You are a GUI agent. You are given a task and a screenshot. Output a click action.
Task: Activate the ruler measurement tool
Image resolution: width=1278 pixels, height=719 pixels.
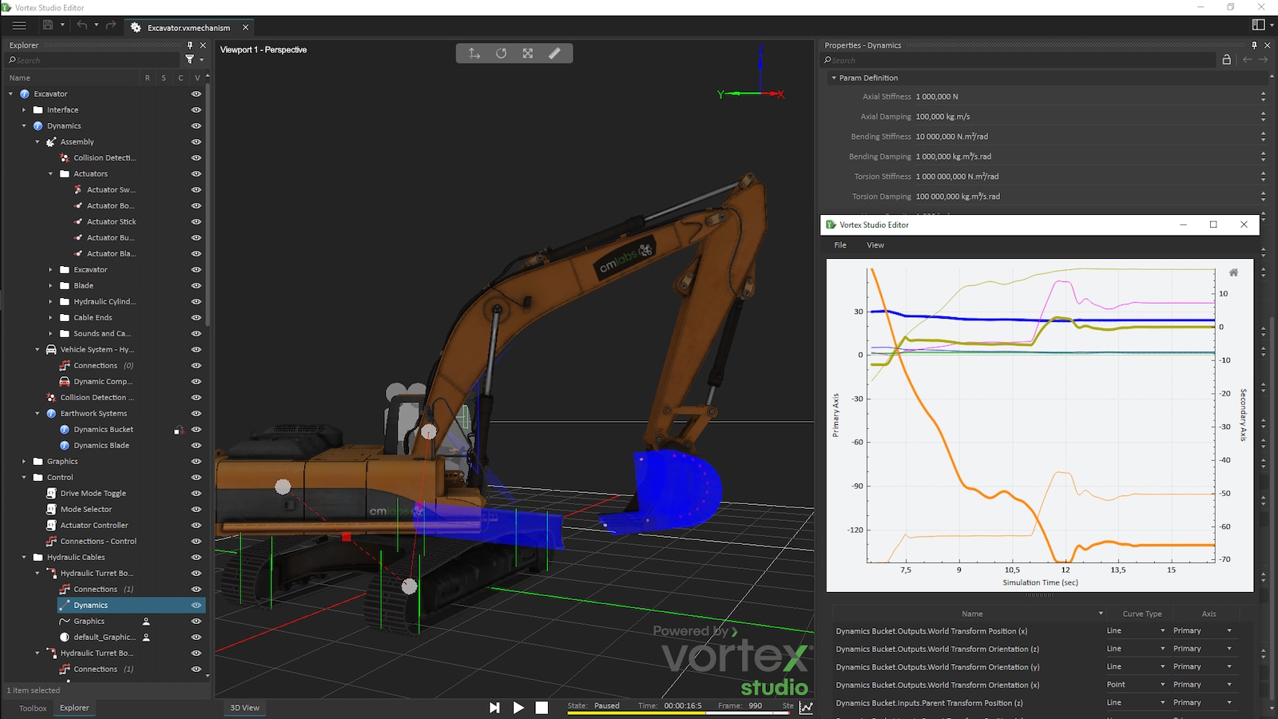point(554,53)
